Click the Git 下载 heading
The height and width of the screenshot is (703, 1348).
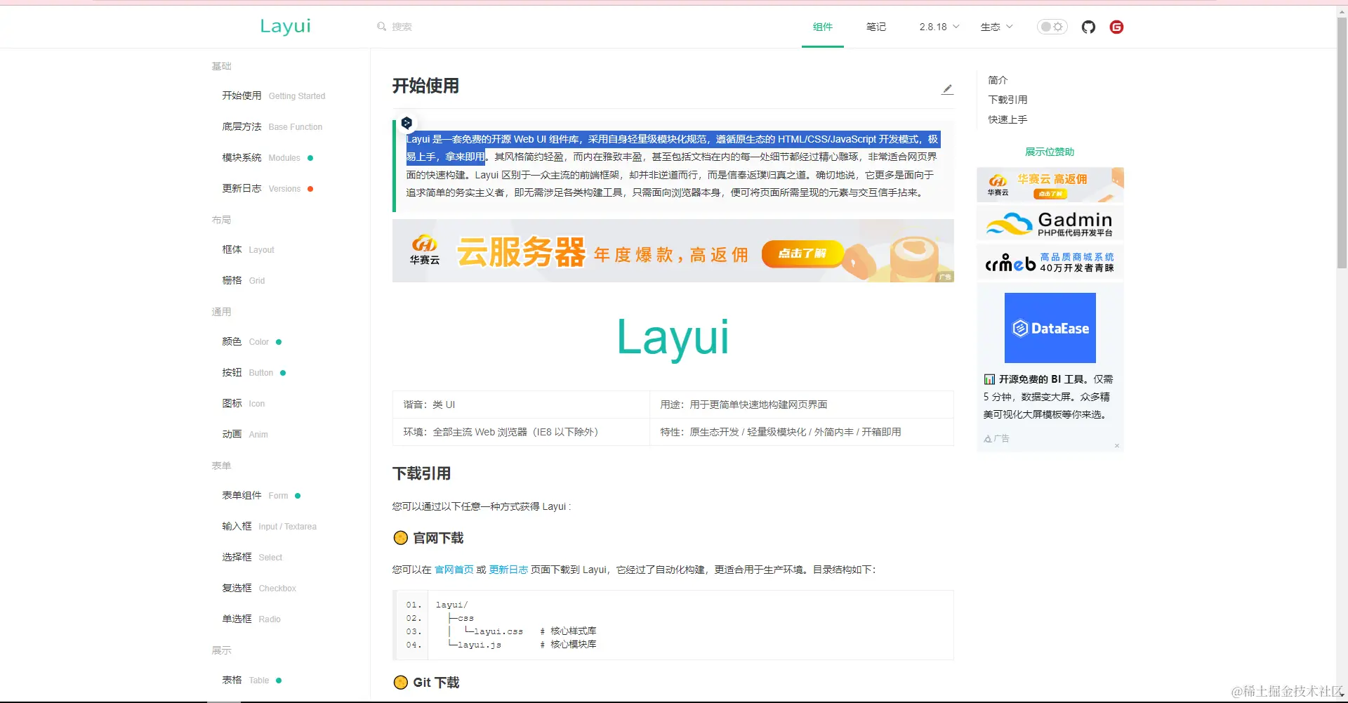(436, 683)
